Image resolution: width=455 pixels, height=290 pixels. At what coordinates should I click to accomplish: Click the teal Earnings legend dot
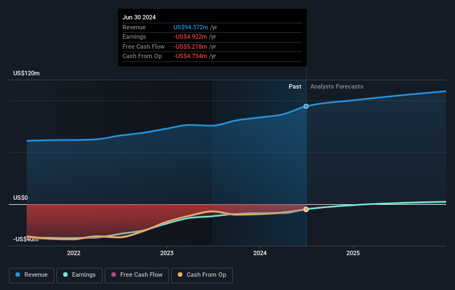pyautogui.click(x=65, y=275)
